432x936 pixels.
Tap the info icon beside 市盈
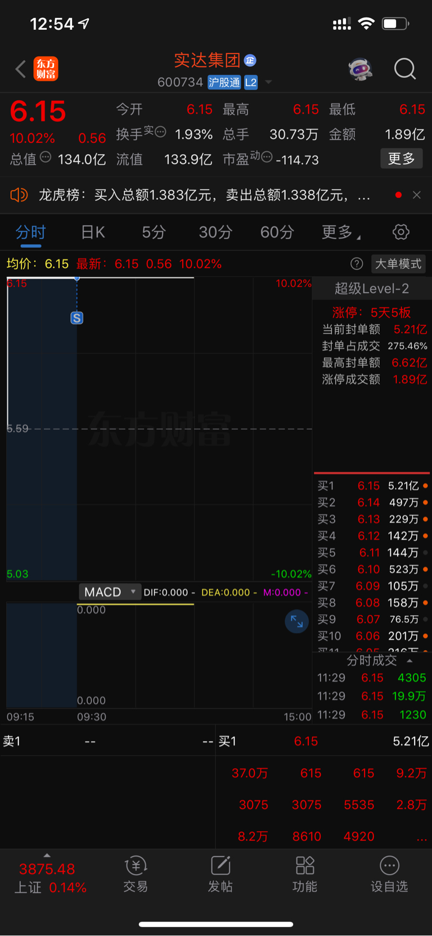[x=267, y=157]
